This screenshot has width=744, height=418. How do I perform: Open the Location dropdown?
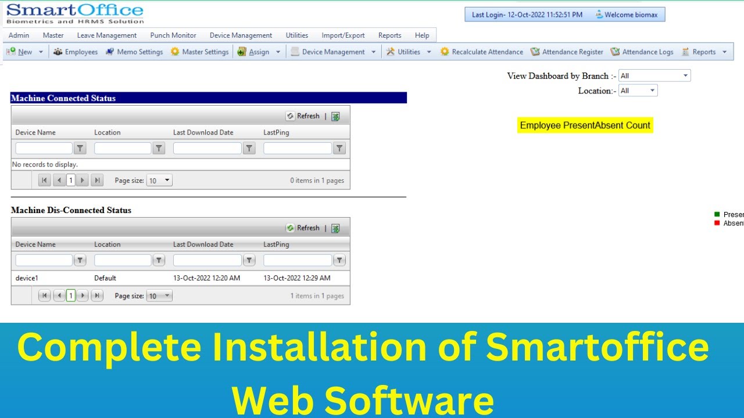(638, 91)
